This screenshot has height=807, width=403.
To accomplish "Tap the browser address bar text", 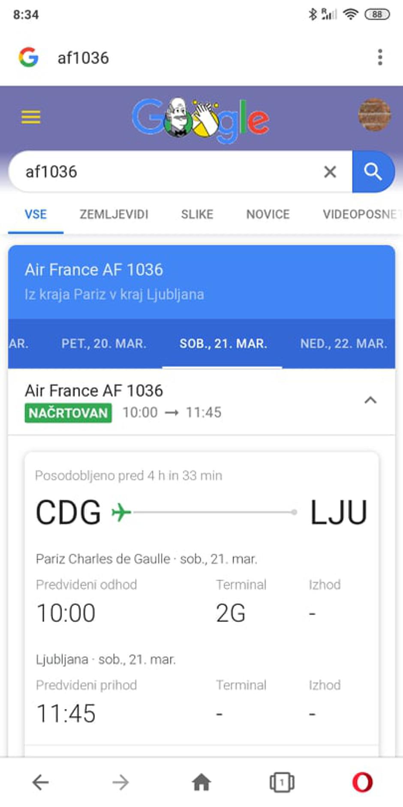I will click(83, 58).
